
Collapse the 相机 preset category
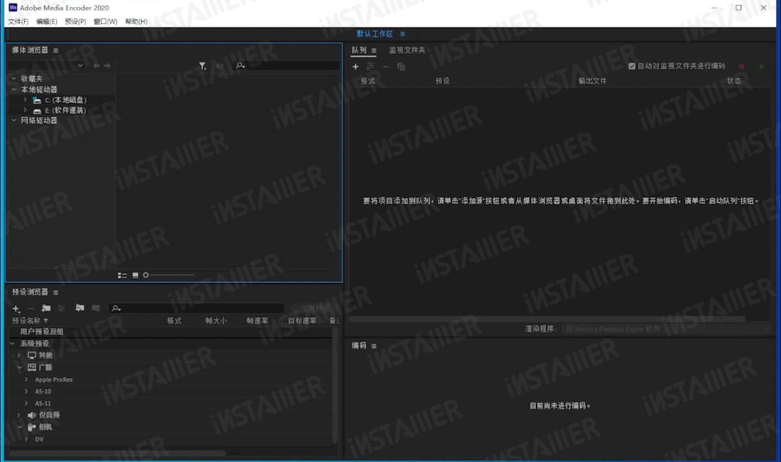click(x=19, y=427)
